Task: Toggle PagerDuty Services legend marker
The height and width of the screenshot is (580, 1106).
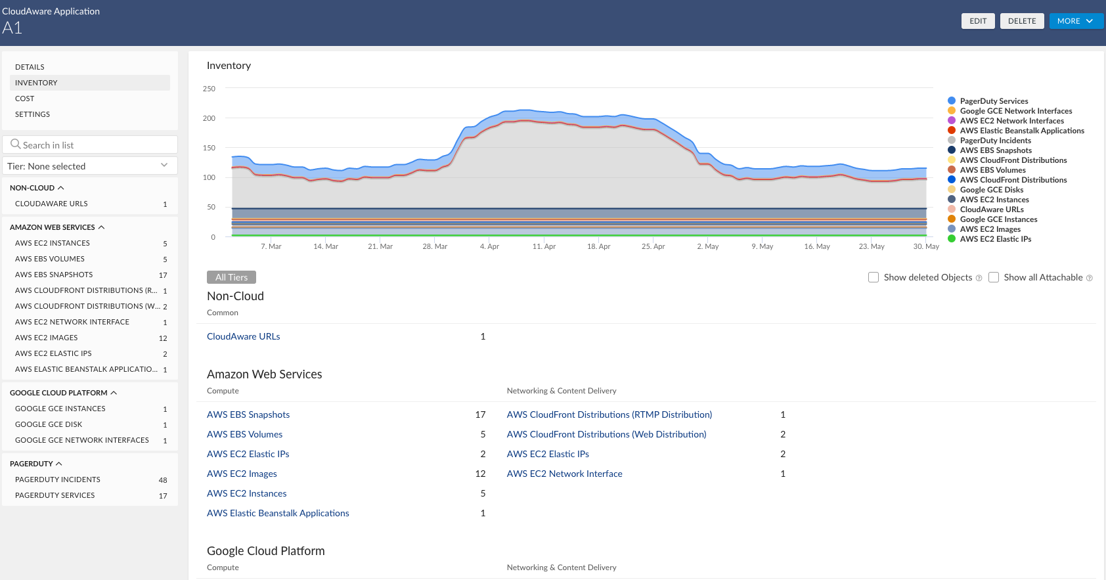Action: [952, 101]
